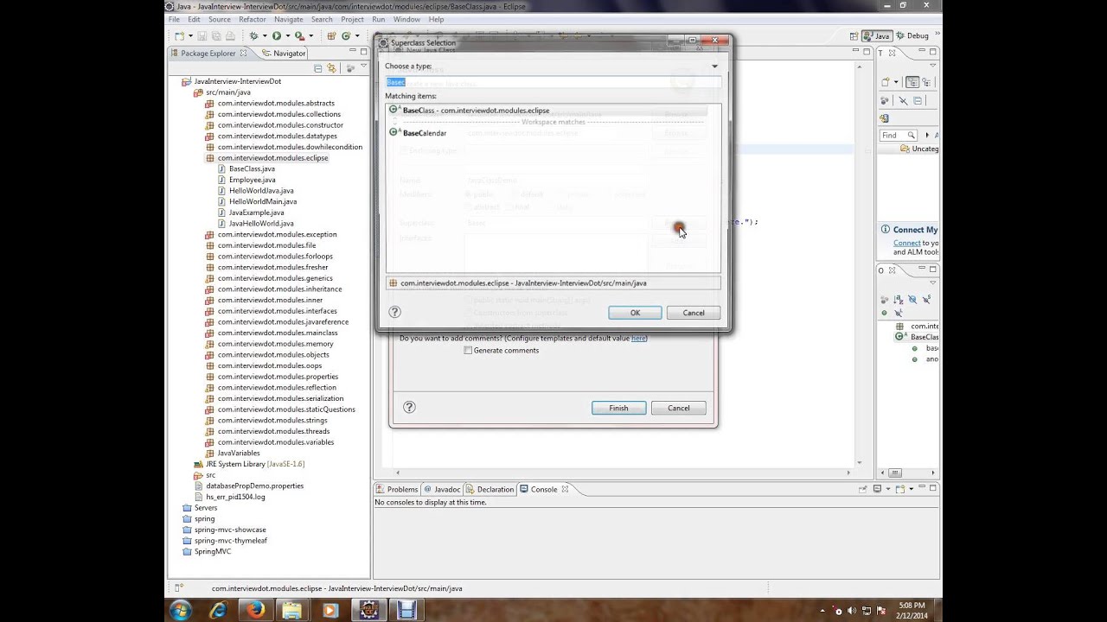Open the New Task dropdown arrow
The width and height of the screenshot is (1107, 622).
(896, 82)
